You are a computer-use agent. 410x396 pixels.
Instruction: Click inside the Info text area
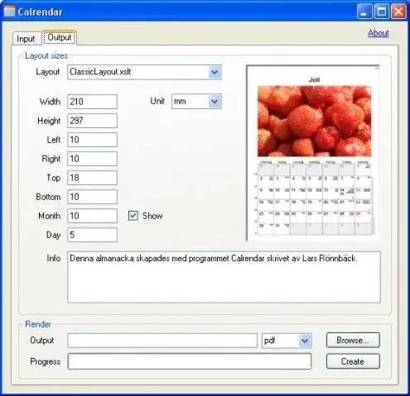[224, 277]
